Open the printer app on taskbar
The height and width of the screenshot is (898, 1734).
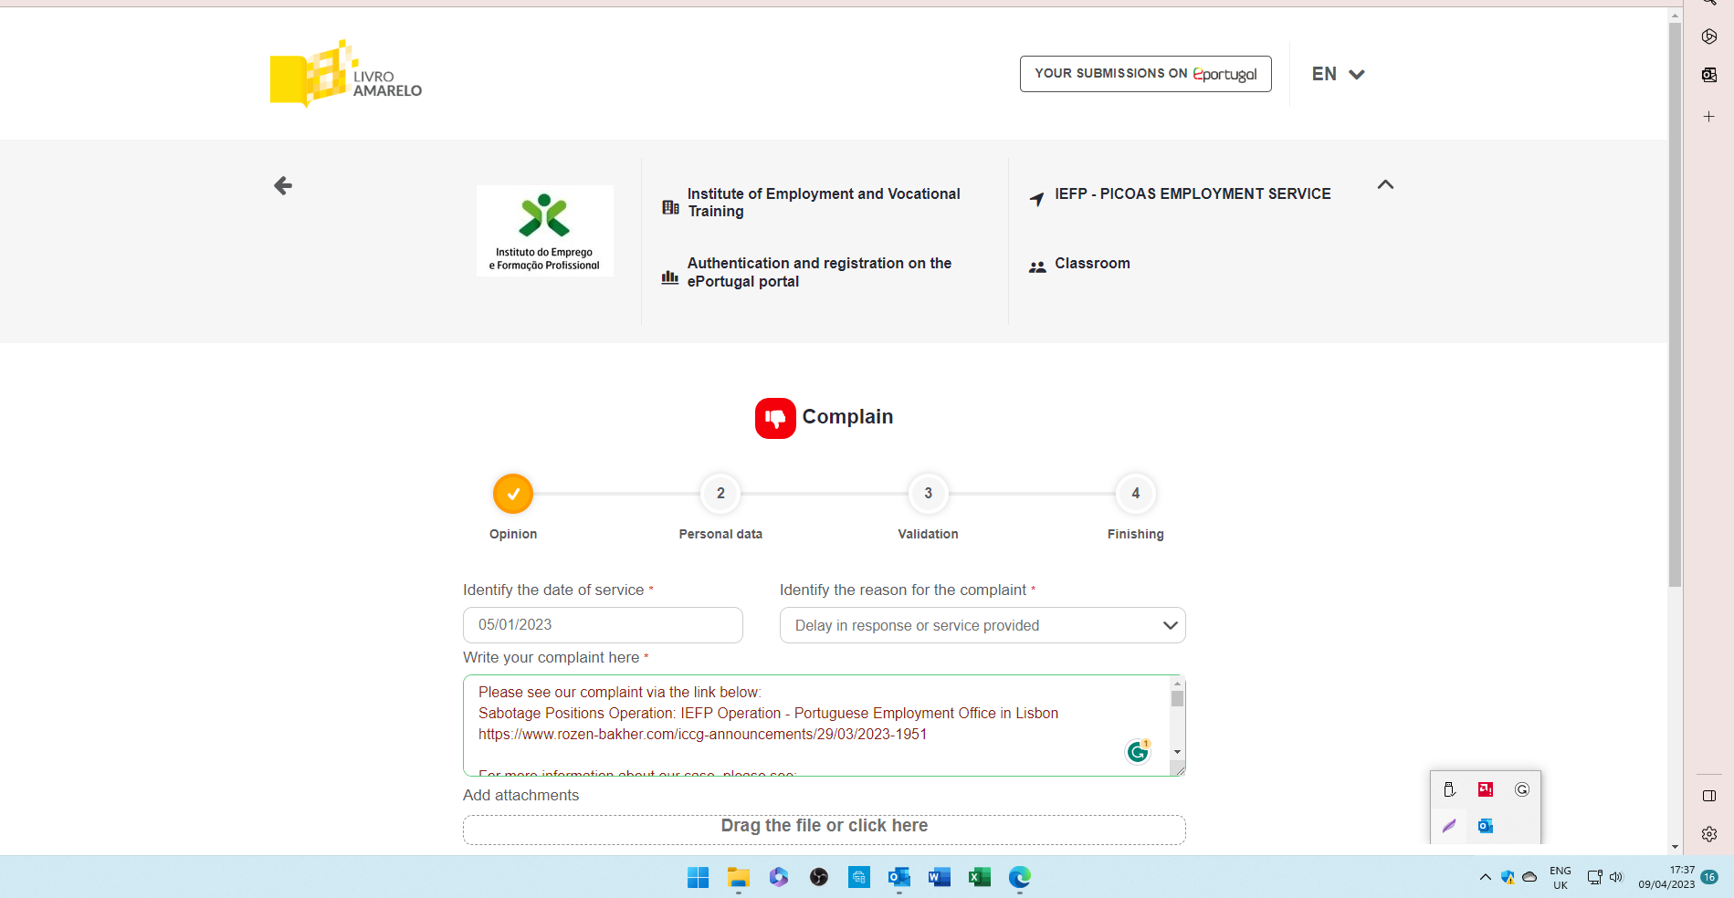click(x=859, y=877)
